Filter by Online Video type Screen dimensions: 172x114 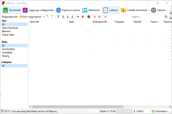[8, 35]
